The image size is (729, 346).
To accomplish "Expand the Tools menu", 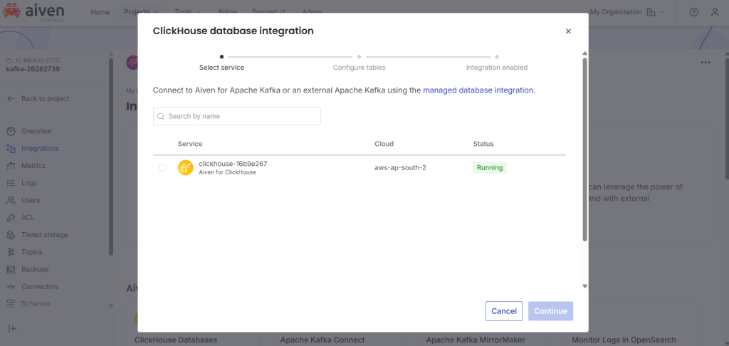I will pyautogui.click(x=188, y=12).
